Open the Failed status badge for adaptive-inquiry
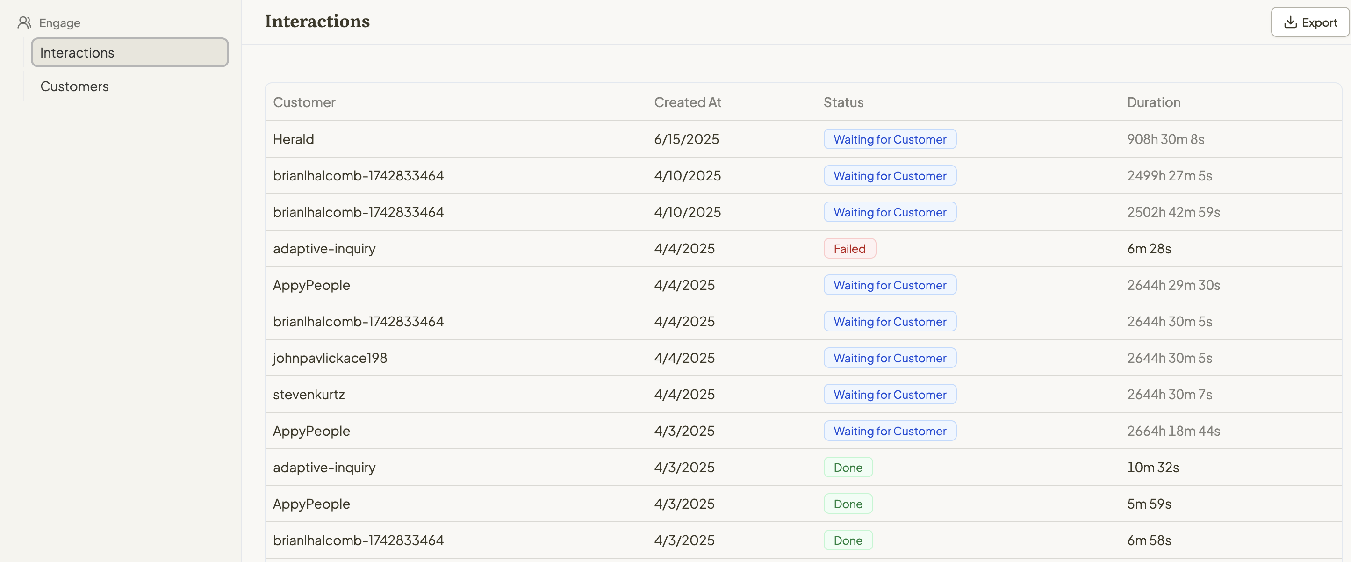The height and width of the screenshot is (562, 1351). click(849, 248)
